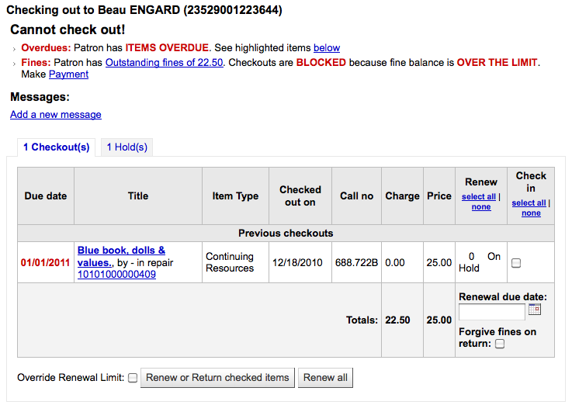The width and height of the screenshot is (572, 405).
Task: Open the Payment link
Action: click(68, 74)
